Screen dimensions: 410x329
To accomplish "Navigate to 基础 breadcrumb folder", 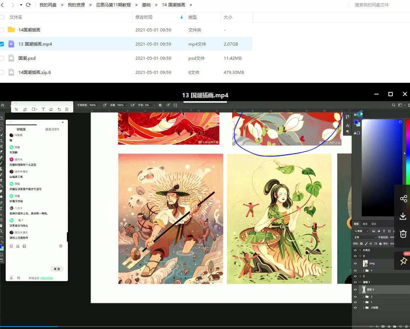I will 146,5.
